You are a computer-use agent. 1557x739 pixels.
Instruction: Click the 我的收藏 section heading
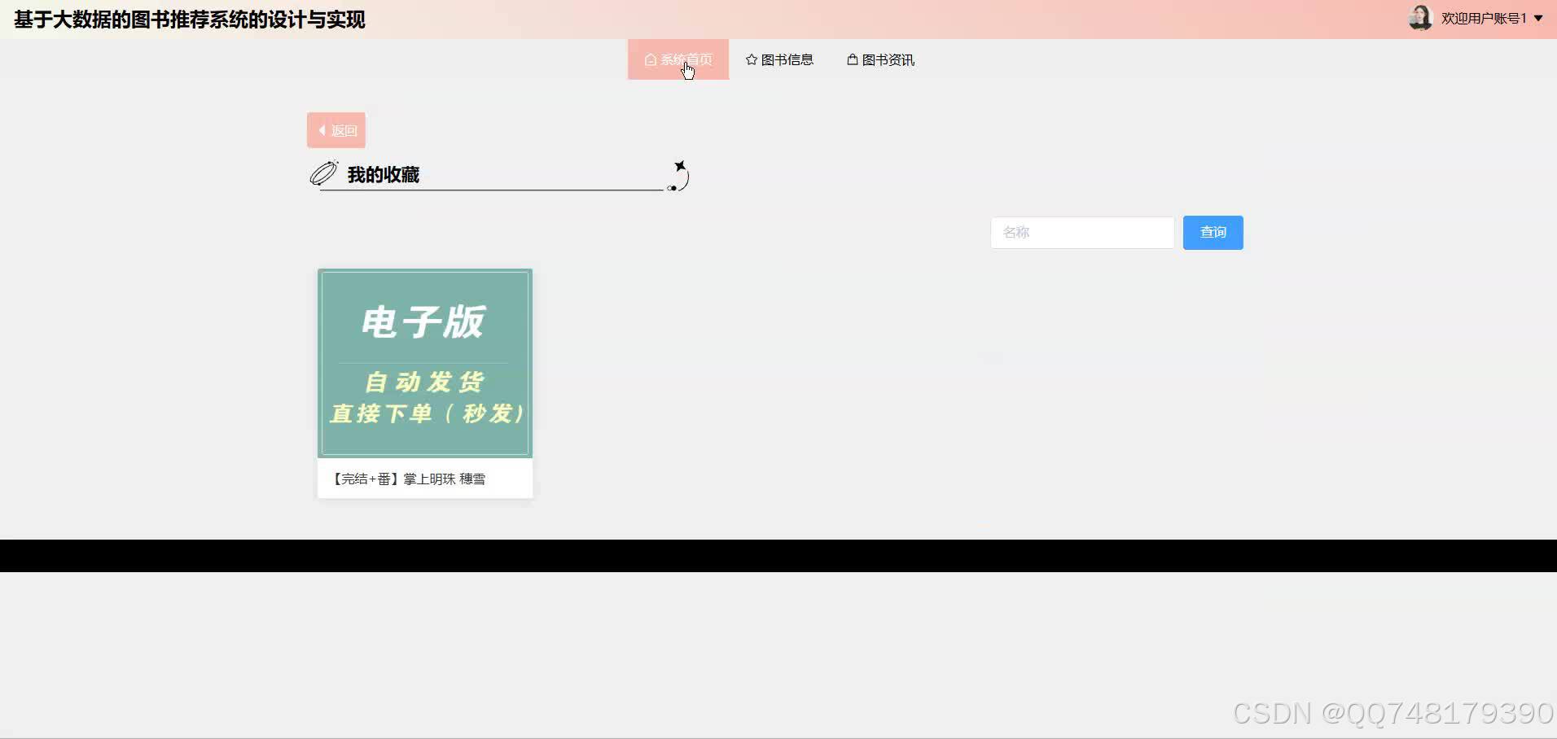[382, 173]
